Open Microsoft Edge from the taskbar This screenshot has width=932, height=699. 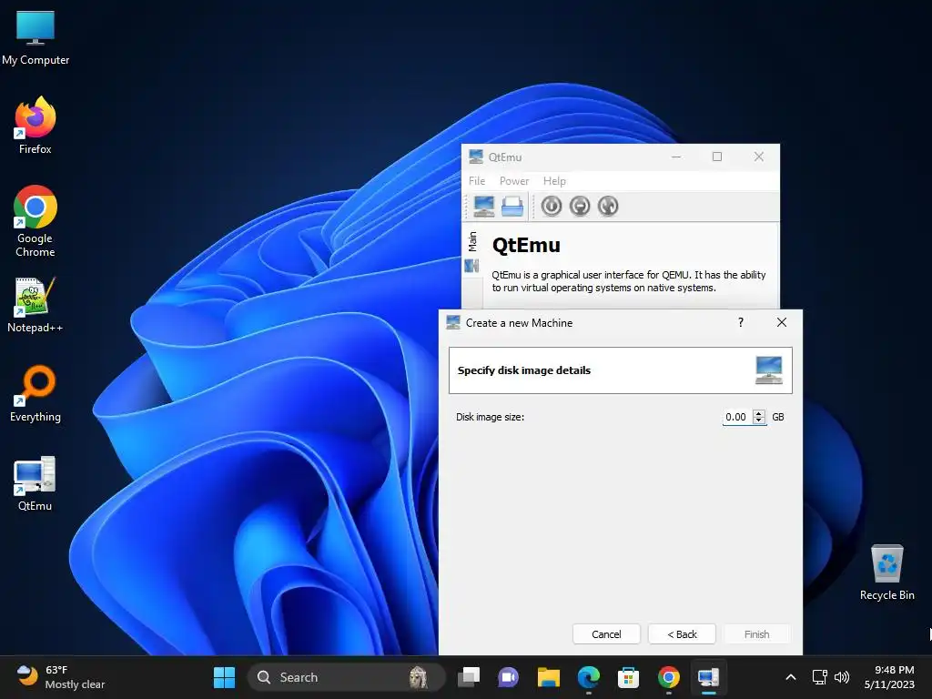tap(589, 677)
